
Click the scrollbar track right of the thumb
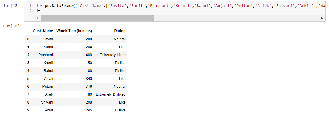pyautogui.click(x=237, y=18)
